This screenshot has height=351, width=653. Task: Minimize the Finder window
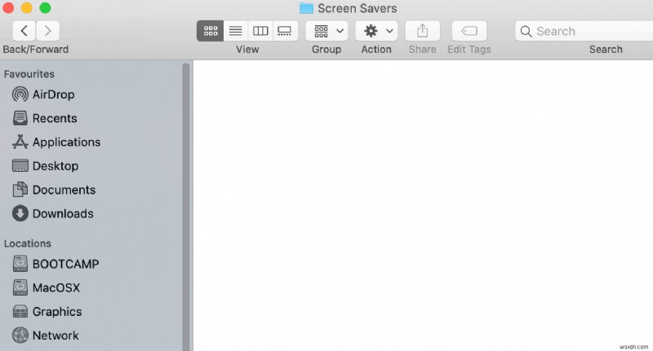click(27, 8)
